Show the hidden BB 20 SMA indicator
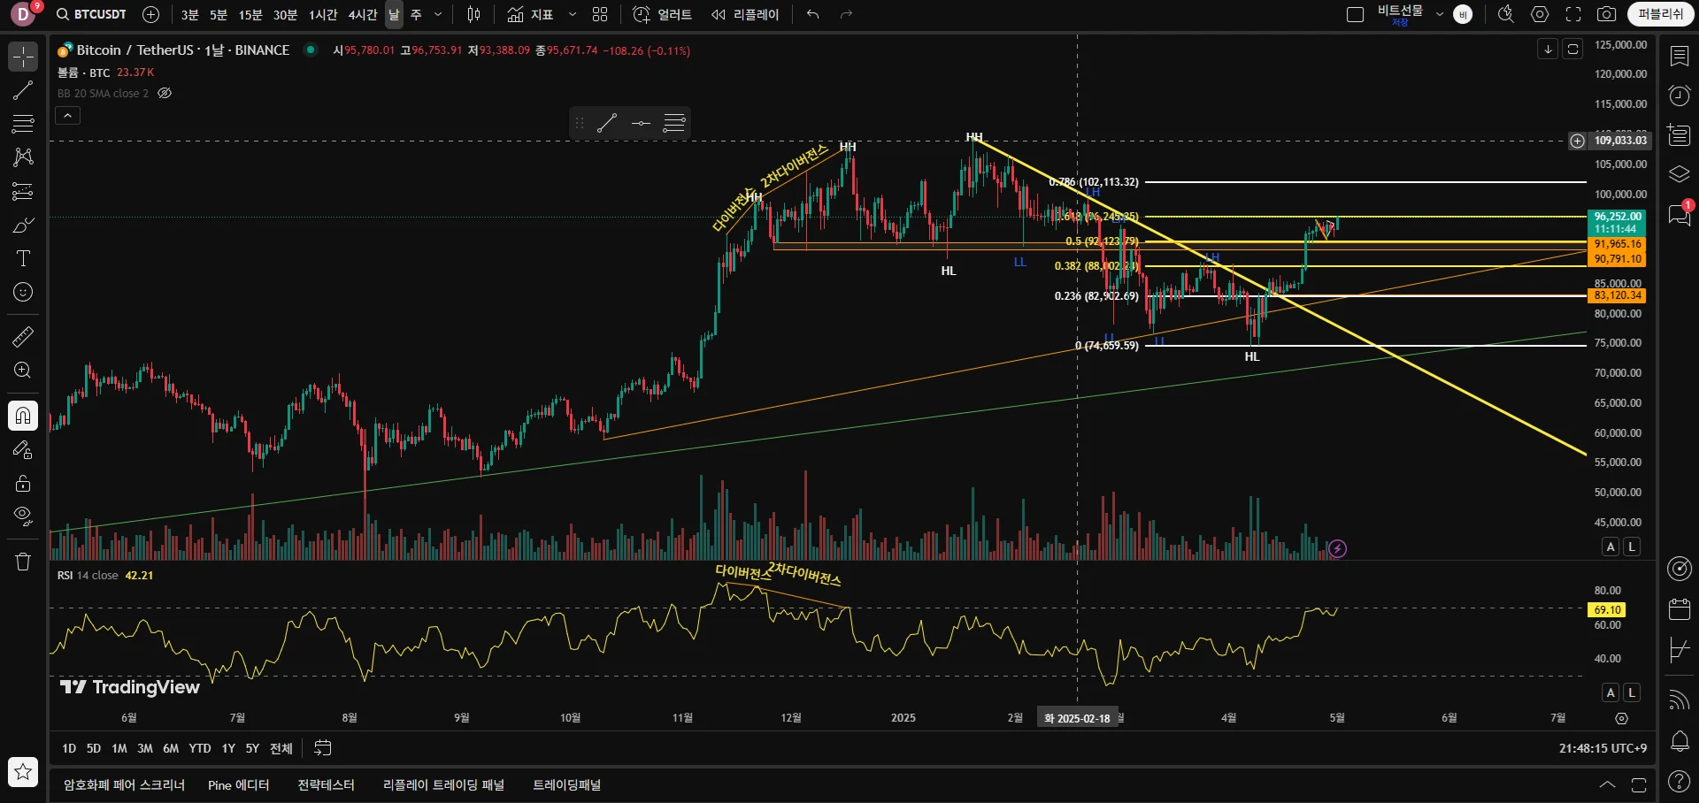This screenshot has width=1699, height=803. [x=165, y=93]
